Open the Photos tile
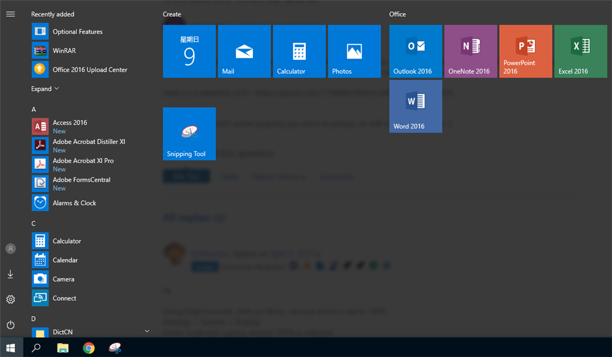Image resolution: width=612 pixels, height=357 pixels. pyautogui.click(x=354, y=51)
